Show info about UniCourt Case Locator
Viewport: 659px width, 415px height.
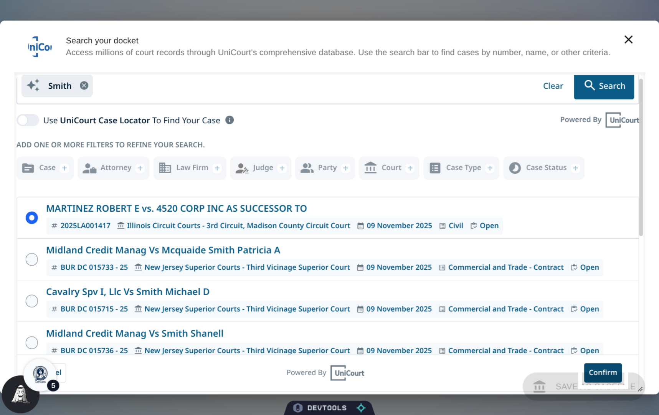point(230,120)
